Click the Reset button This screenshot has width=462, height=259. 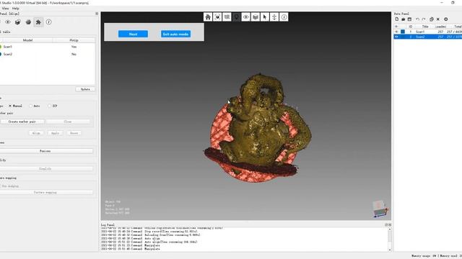click(74, 133)
